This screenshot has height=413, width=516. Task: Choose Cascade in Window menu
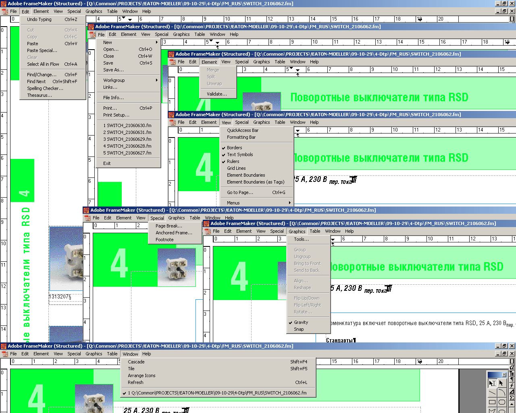coord(218,362)
